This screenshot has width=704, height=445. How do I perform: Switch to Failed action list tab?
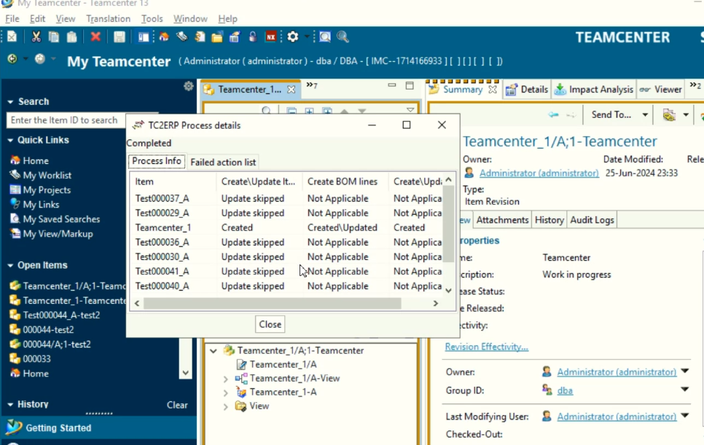point(223,162)
